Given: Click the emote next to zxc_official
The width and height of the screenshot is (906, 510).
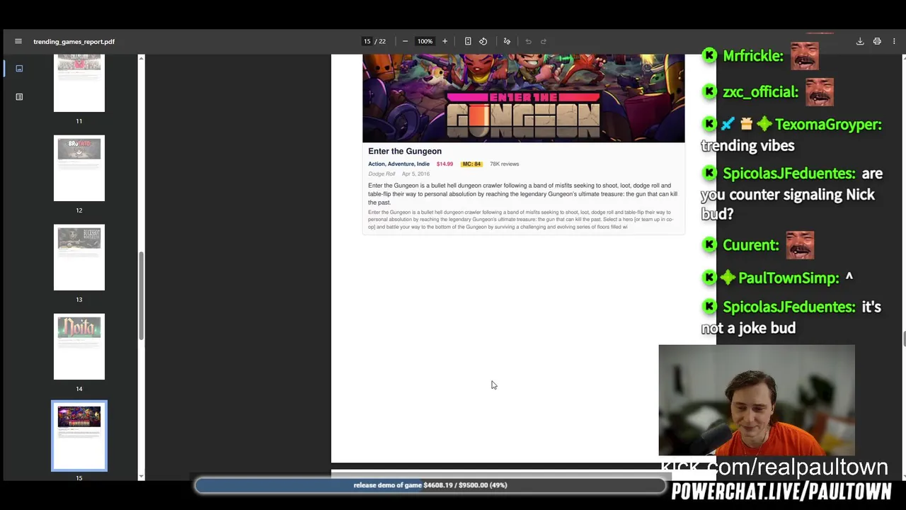Looking at the screenshot, I should (x=820, y=92).
